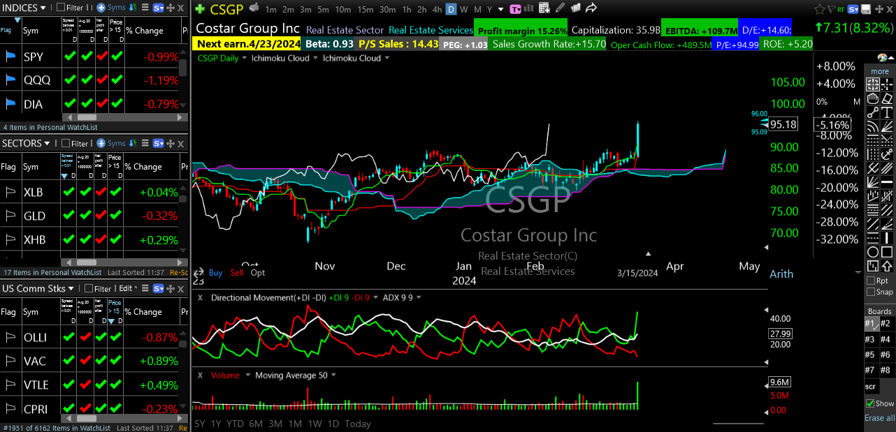The width and height of the screenshot is (896, 432).
Task: Toggle Filter checkbox in US Comm Stks panel
Action: pyautogui.click(x=89, y=288)
